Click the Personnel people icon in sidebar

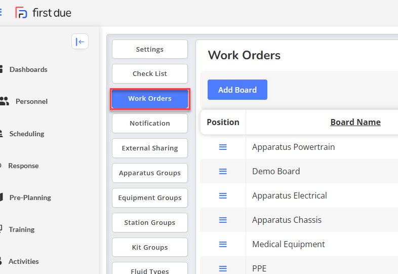(x=5, y=101)
